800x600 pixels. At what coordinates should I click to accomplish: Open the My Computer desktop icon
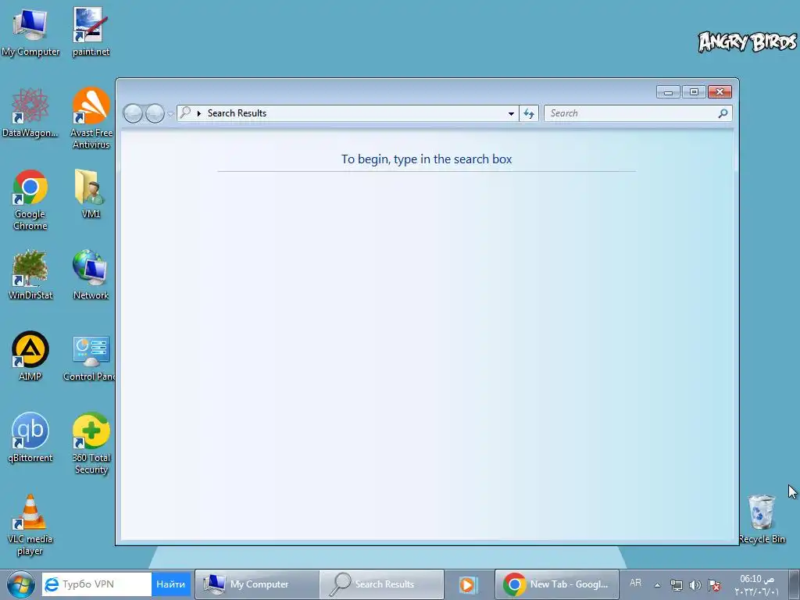pos(30,31)
